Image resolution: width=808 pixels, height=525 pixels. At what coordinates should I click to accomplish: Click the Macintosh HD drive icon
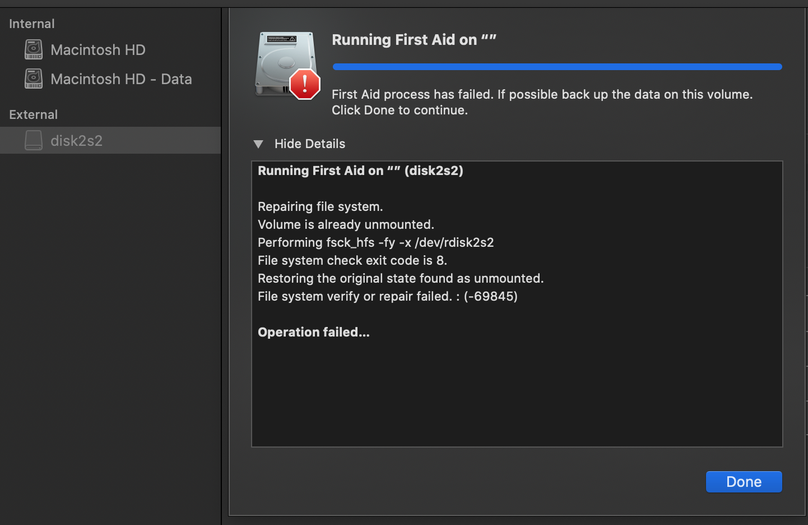34,49
